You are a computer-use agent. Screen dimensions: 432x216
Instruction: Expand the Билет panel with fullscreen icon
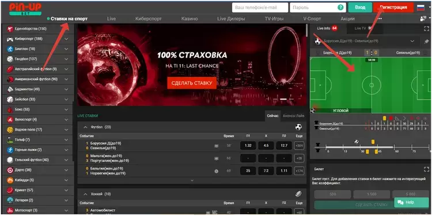coord(426,169)
